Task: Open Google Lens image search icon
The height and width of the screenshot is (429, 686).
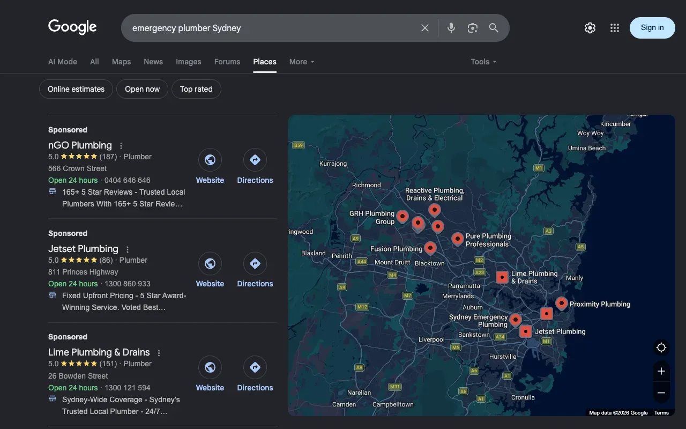Action: (472, 28)
